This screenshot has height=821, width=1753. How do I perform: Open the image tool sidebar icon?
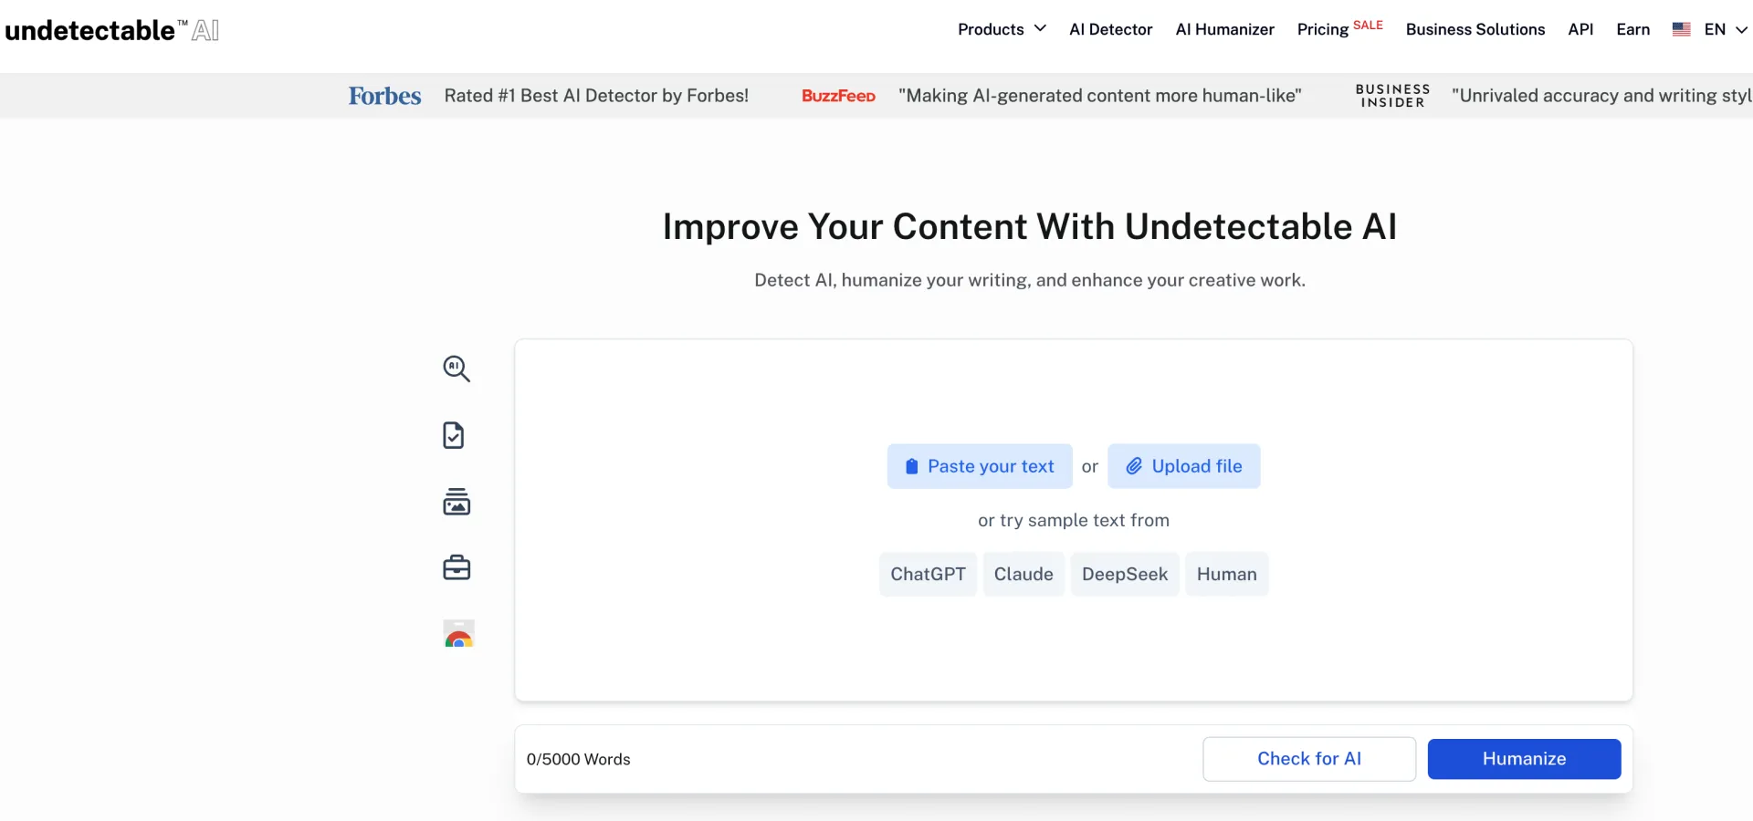click(x=457, y=502)
